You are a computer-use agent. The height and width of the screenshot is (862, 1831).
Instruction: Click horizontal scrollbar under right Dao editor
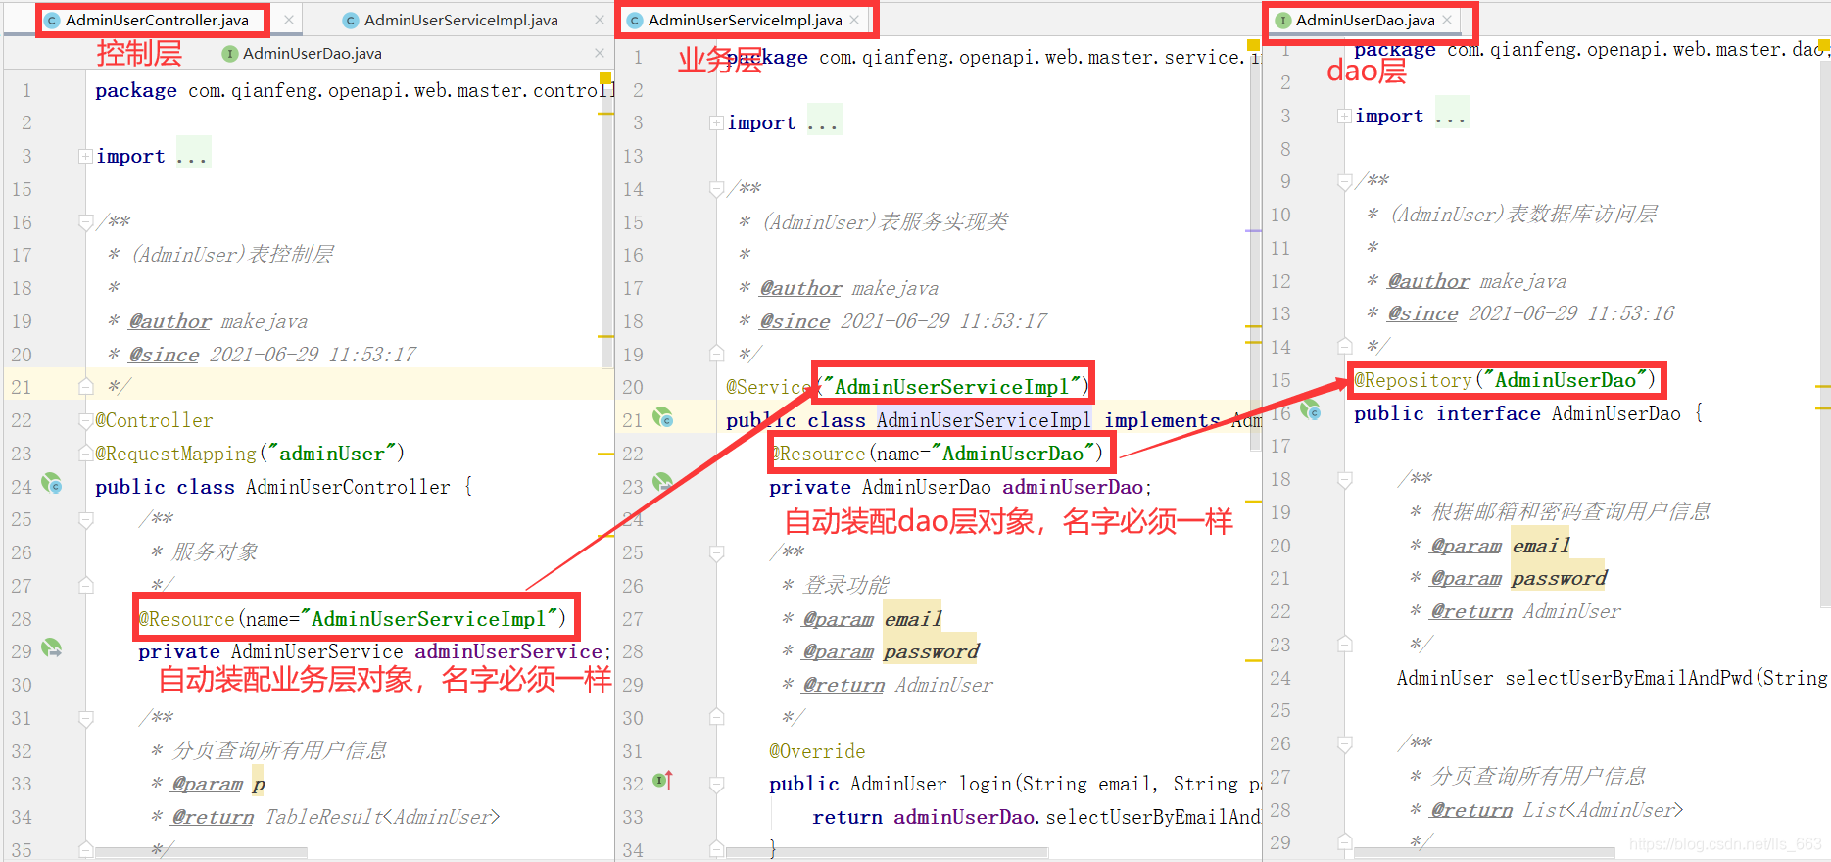pos(1483,854)
